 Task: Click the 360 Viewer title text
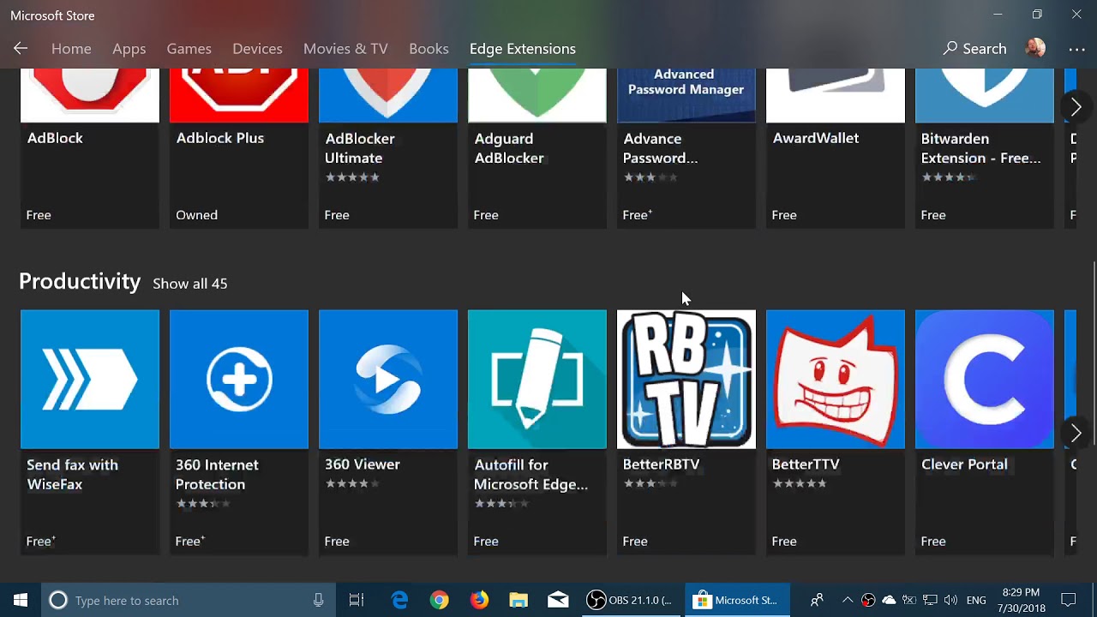[363, 464]
